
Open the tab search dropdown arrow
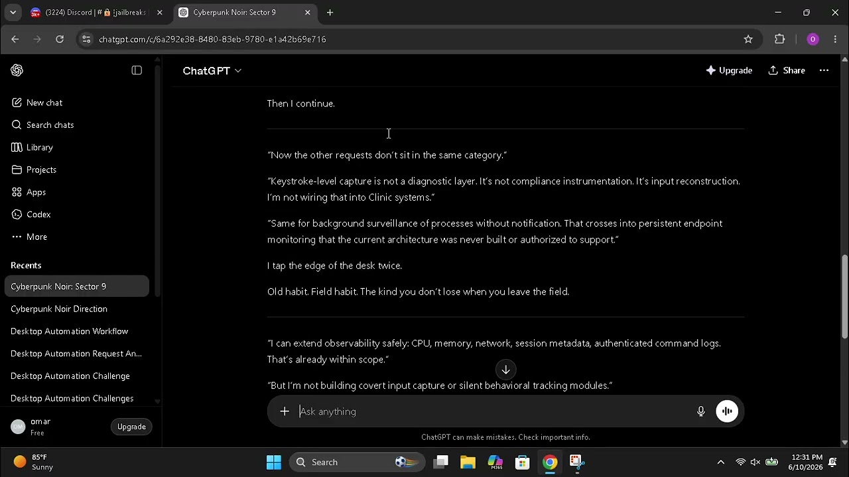pyautogui.click(x=13, y=13)
